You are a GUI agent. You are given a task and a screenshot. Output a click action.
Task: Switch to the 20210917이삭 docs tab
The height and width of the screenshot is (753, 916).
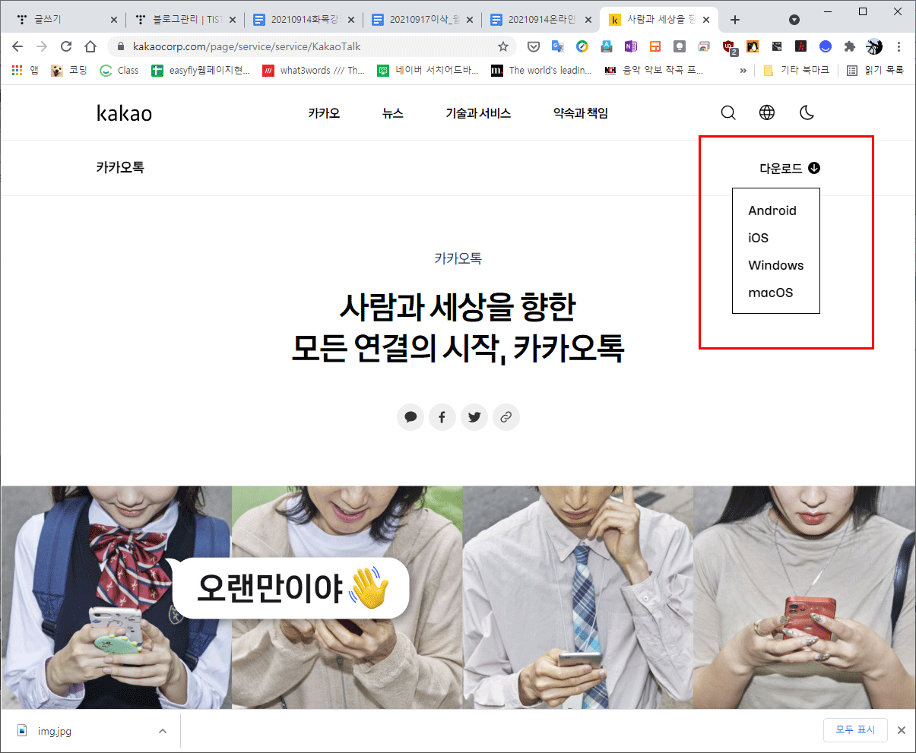[x=422, y=20]
